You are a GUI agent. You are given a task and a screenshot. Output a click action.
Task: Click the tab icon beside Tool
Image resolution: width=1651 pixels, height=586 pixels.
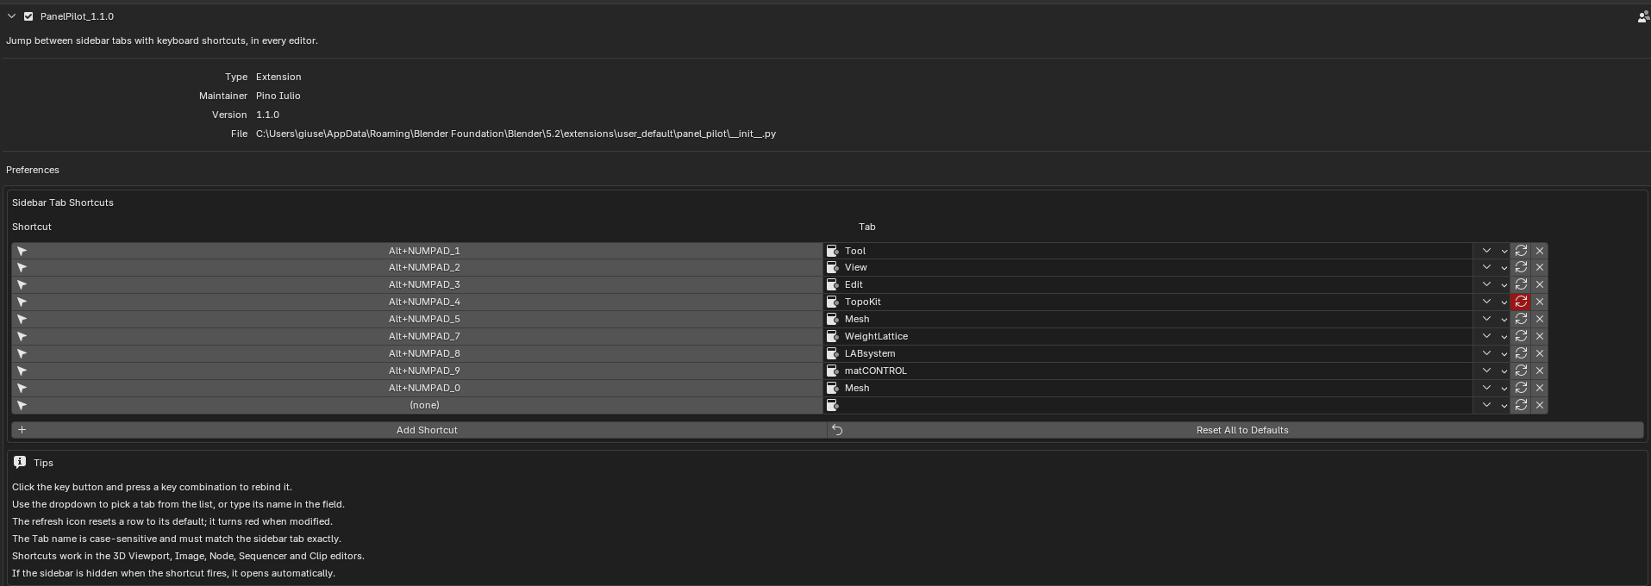tap(833, 251)
